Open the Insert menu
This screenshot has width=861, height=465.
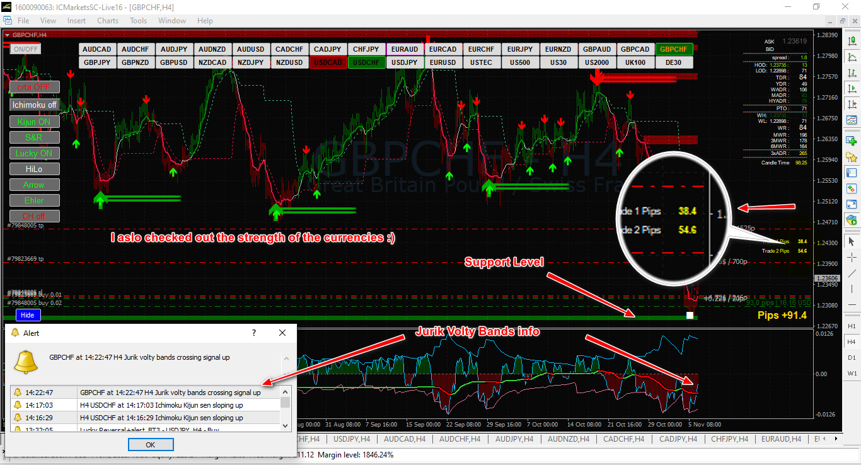[x=77, y=21]
